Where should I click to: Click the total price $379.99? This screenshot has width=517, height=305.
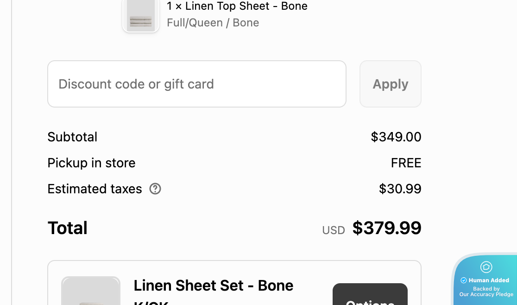tap(387, 228)
